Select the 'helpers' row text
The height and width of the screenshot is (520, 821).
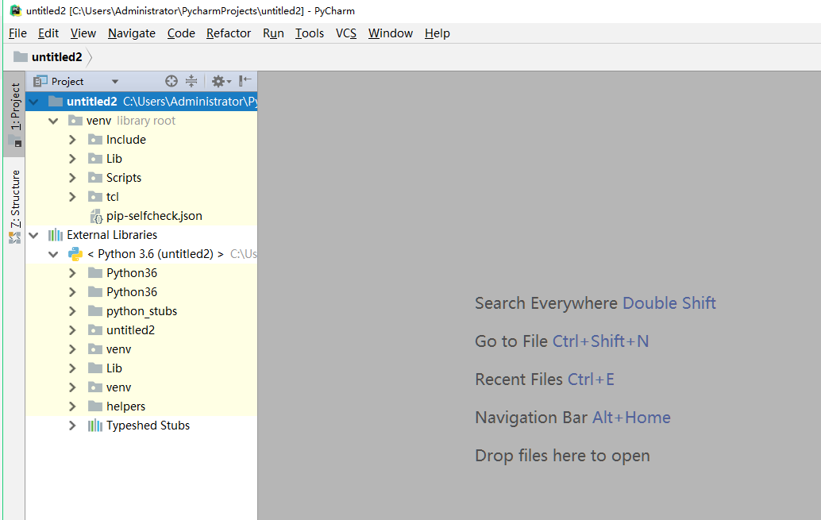click(125, 406)
